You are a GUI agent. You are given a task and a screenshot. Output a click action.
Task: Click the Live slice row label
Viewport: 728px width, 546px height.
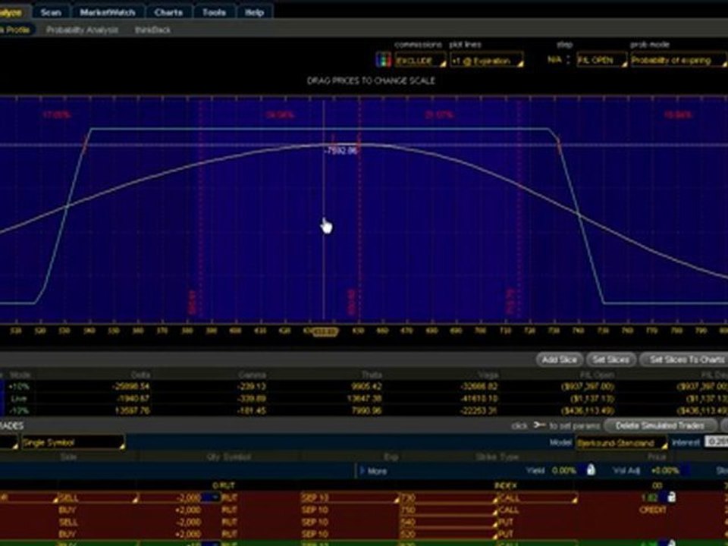tap(18, 398)
